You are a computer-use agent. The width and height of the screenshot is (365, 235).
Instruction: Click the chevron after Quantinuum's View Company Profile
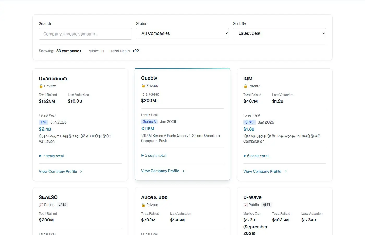point(81,171)
